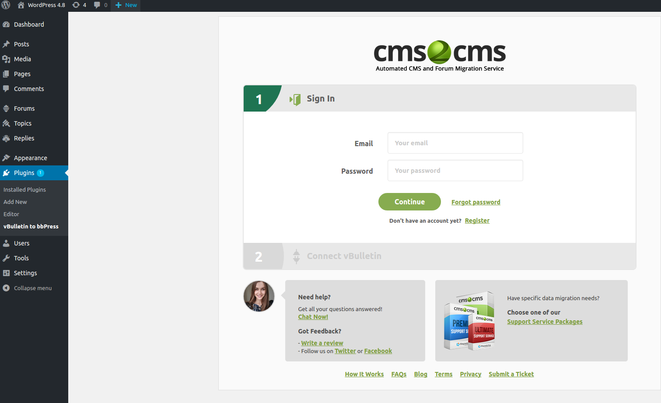
Task: Click the Plugins update count badge
Action: pyautogui.click(x=40, y=173)
